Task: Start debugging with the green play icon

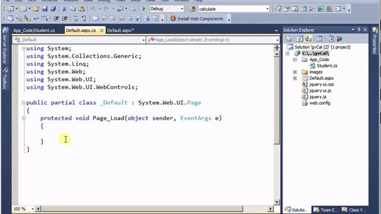Action: click(143, 9)
